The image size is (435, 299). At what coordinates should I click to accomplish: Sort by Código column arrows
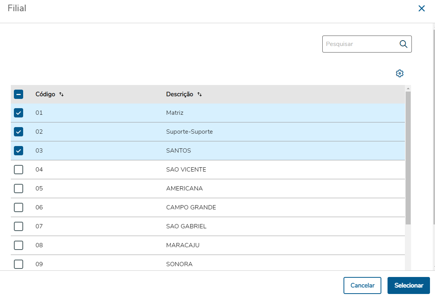pyautogui.click(x=61, y=94)
